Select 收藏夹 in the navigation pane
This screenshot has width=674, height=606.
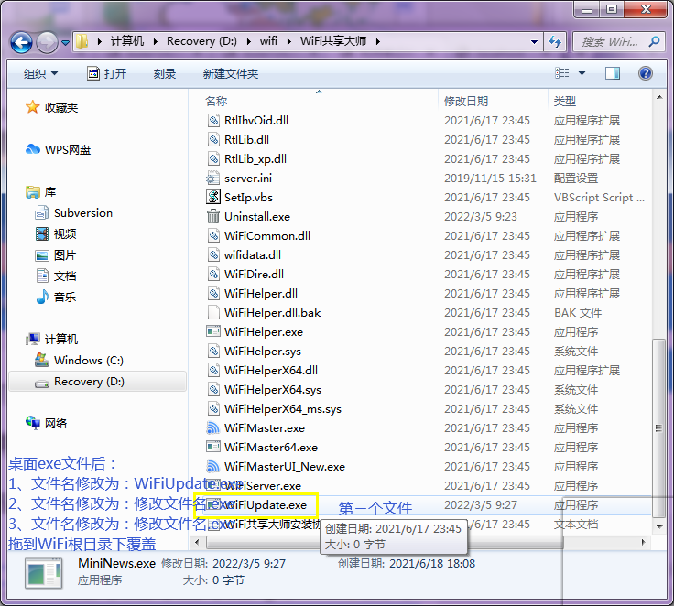(51, 107)
